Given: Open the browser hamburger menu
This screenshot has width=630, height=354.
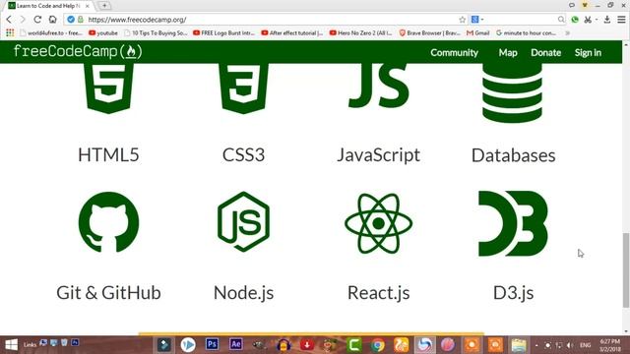Looking at the screenshot, I should click(x=621, y=20).
